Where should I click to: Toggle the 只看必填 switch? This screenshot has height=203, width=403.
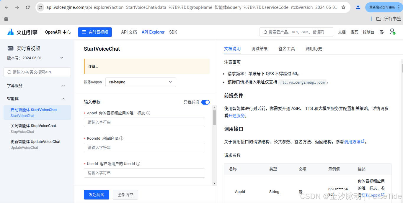(205, 102)
